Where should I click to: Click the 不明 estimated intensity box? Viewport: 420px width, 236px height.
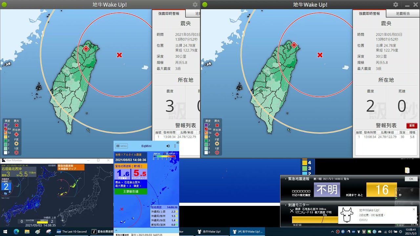coord(327,190)
